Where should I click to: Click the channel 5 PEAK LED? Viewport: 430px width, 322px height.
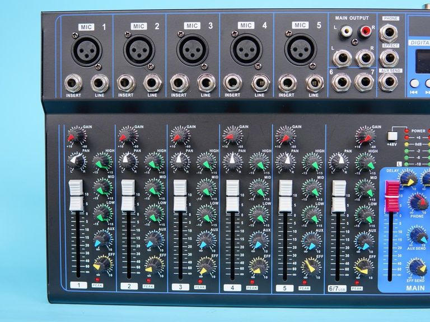click(x=305, y=280)
